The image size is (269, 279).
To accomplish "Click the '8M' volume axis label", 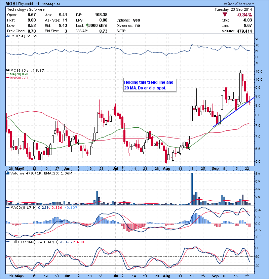I will [258, 174].
